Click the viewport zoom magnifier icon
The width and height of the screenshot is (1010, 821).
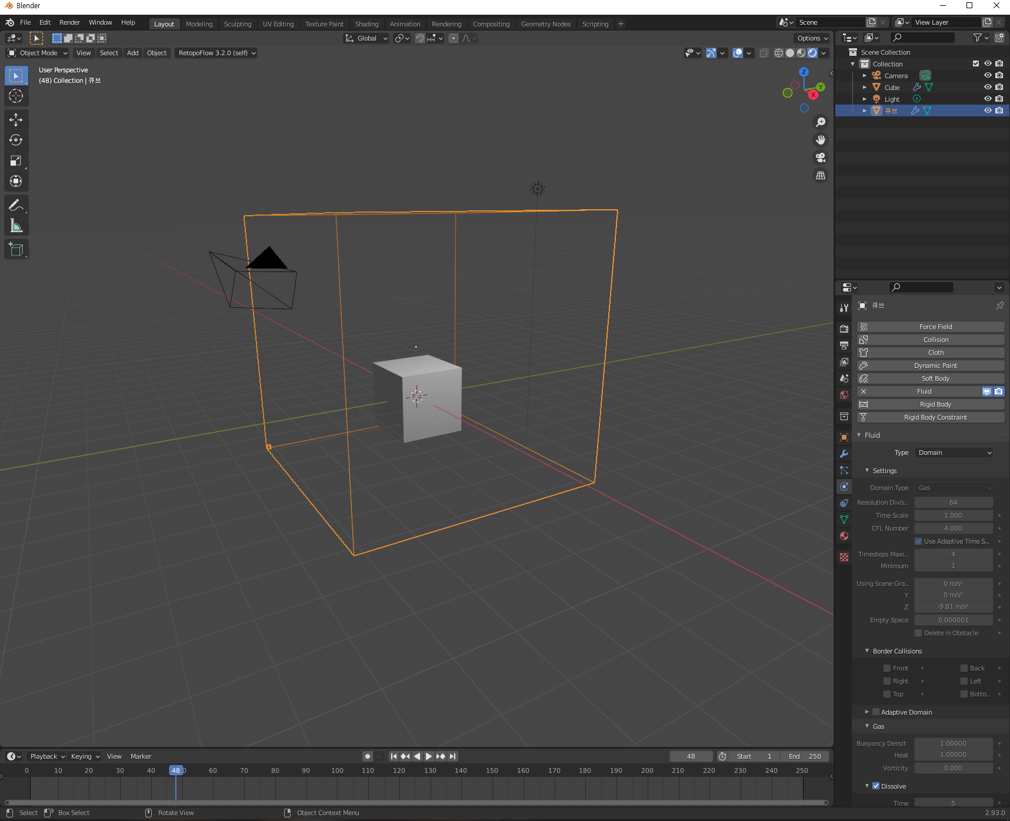tap(821, 122)
